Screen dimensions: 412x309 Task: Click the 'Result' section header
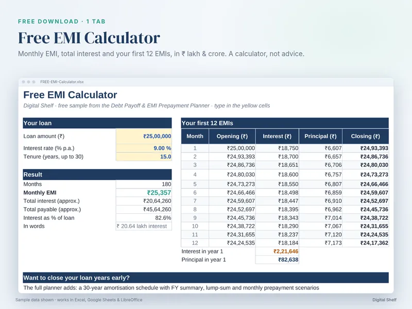(97, 175)
